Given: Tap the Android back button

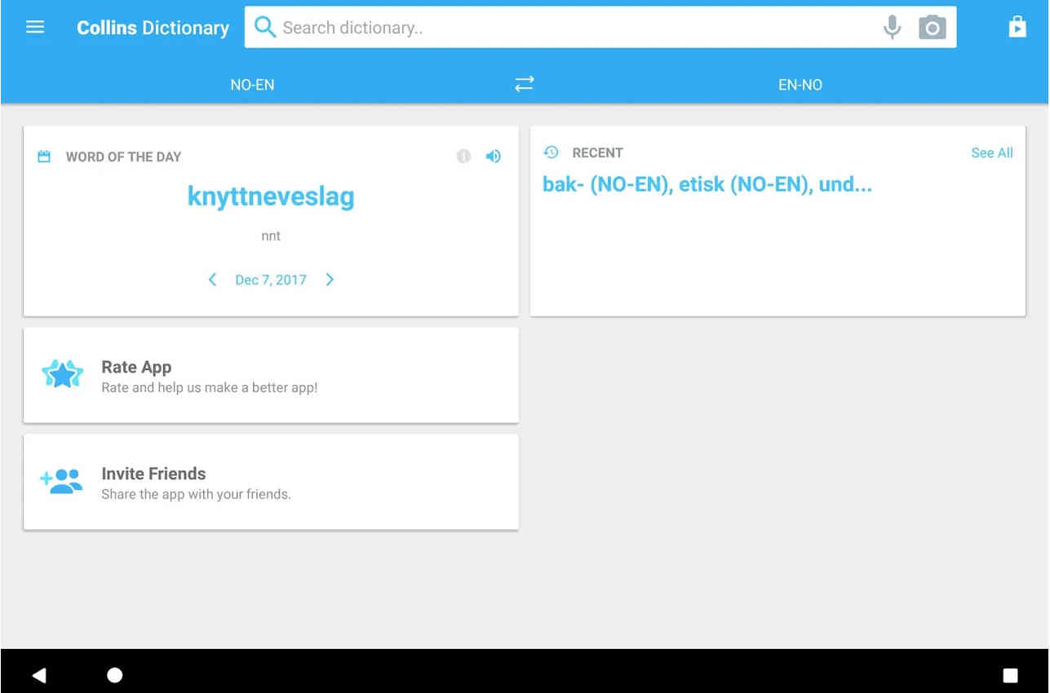Looking at the screenshot, I should [38, 674].
